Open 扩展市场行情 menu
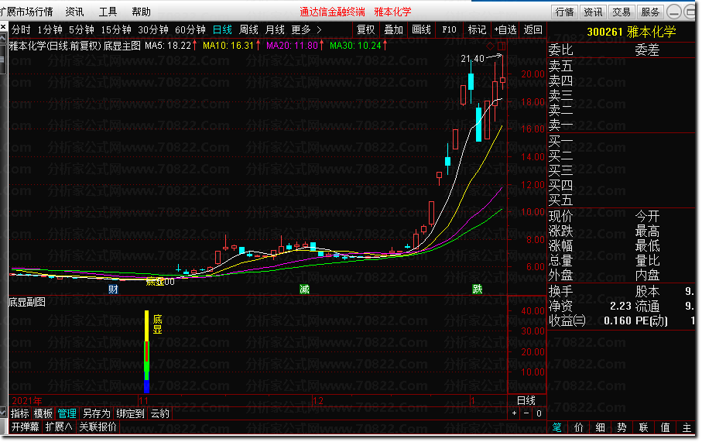This screenshot has height=442, width=702. tap(26, 12)
